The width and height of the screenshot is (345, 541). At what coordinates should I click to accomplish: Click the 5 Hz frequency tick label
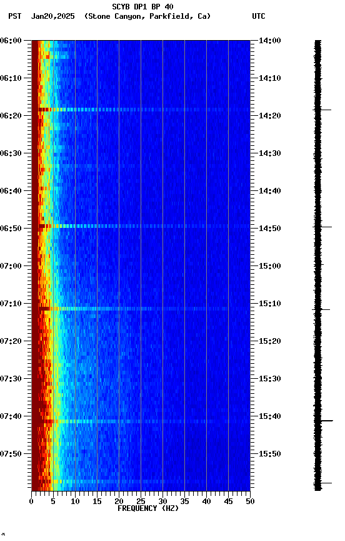coord(53,502)
